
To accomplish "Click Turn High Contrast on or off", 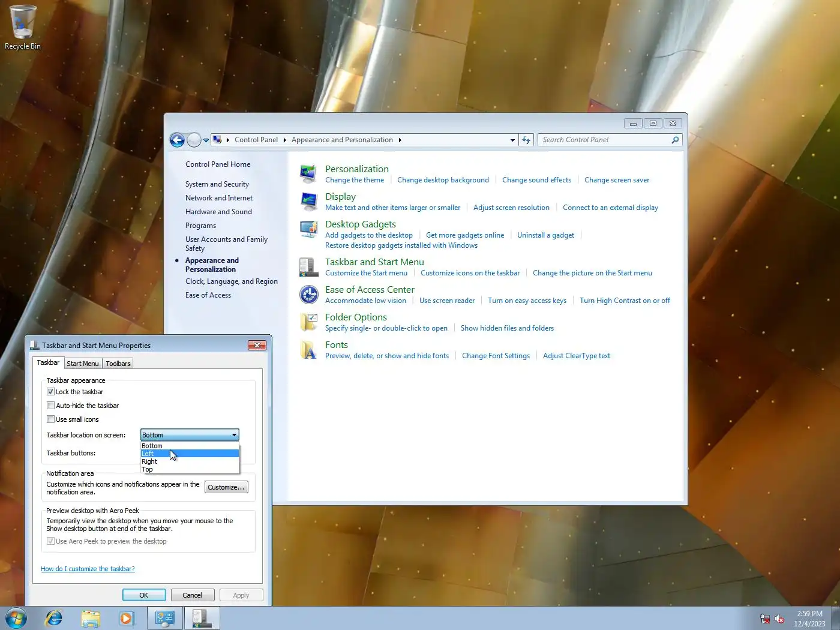I will click(625, 301).
